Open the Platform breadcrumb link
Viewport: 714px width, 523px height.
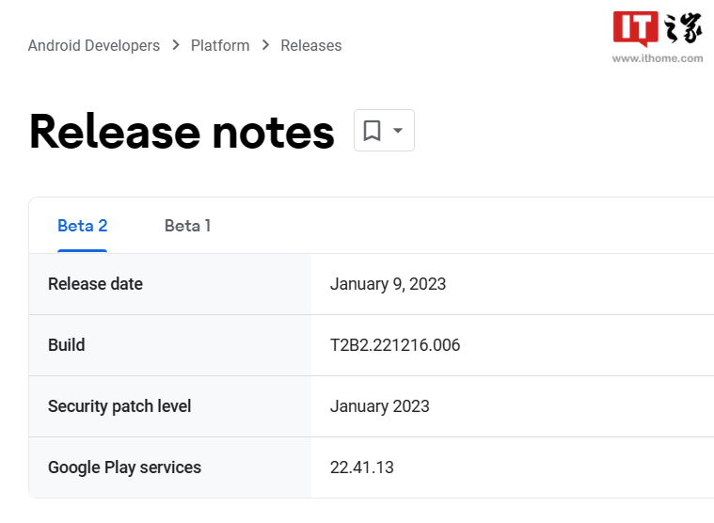(220, 45)
